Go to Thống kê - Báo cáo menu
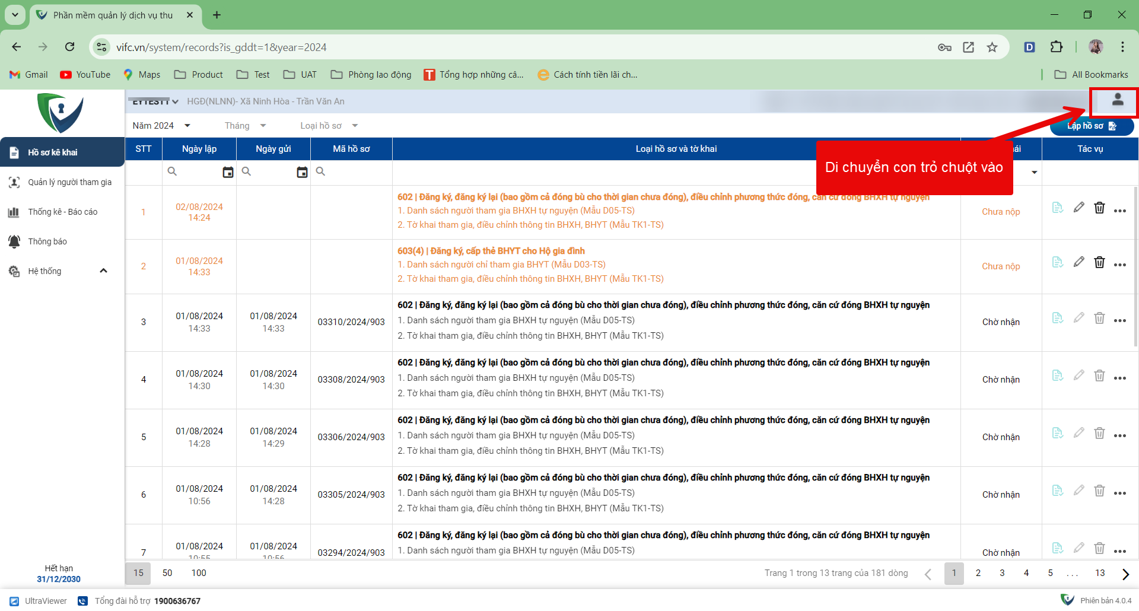The height and width of the screenshot is (611, 1139). pyautogui.click(x=62, y=212)
